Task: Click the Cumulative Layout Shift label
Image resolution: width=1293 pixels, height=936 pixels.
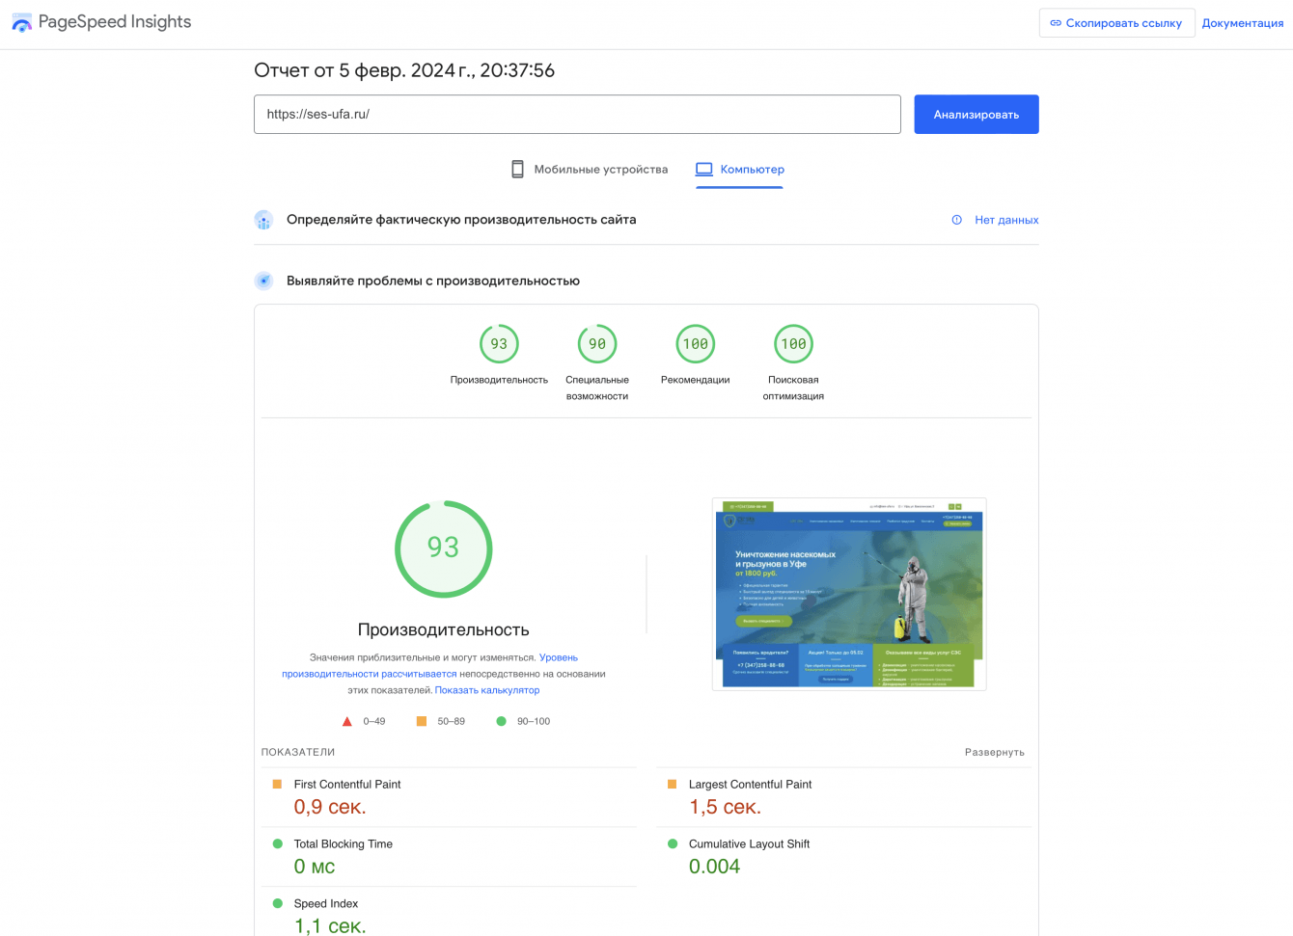Action: click(x=749, y=844)
